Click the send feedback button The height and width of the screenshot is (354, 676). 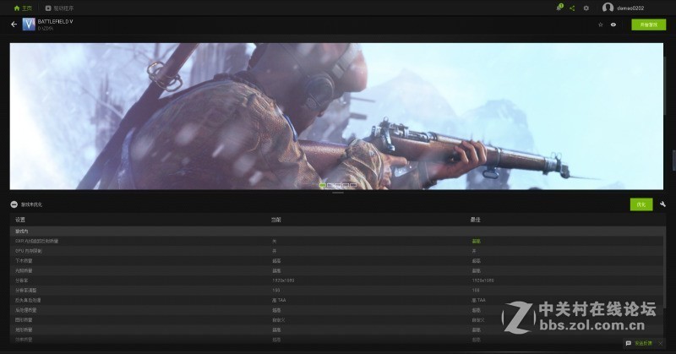[644, 343]
